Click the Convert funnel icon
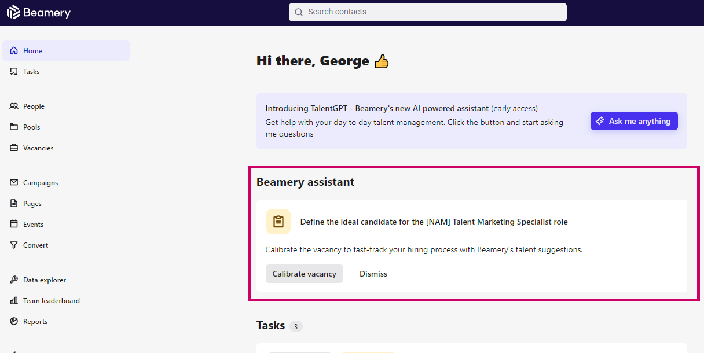 tap(14, 245)
